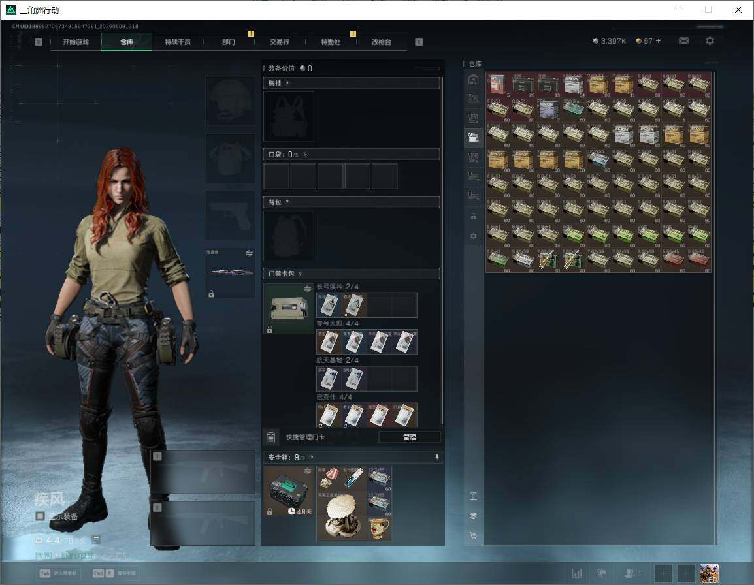Click the warehouse sort icon at sidebar bottom
This screenshot has width=754, height=585.
click(x=473, y=535)
